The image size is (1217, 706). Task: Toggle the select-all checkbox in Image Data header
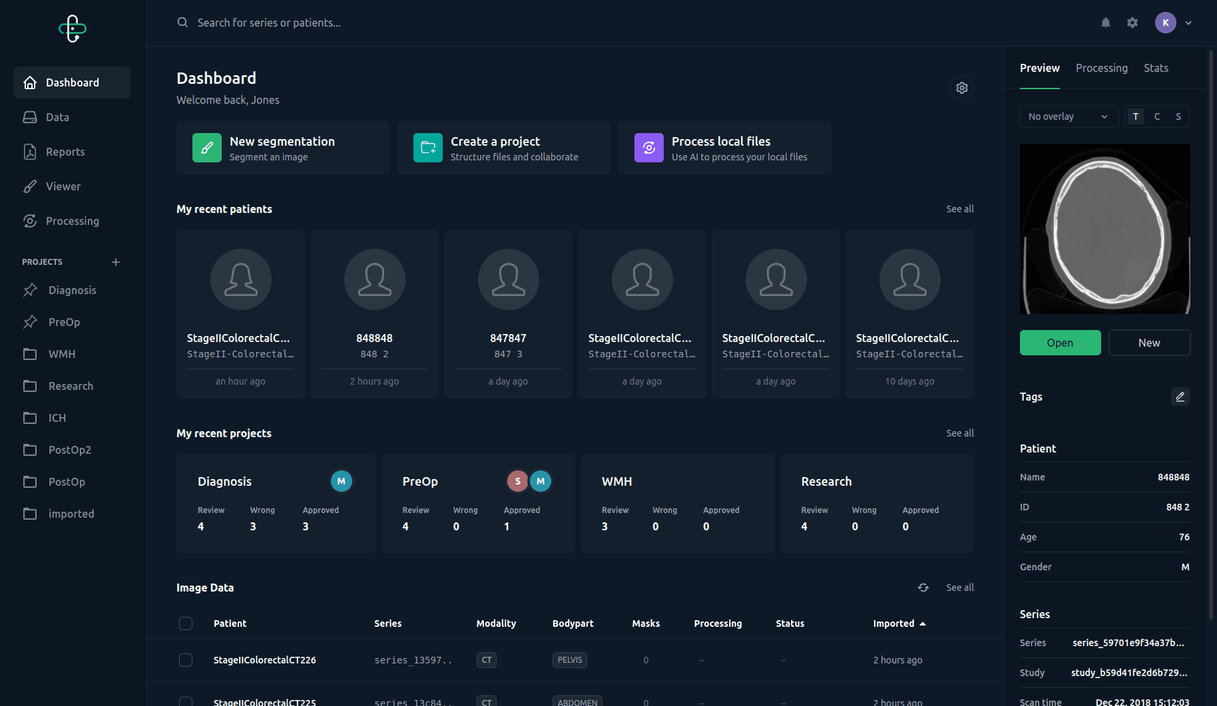coord(186,623)
